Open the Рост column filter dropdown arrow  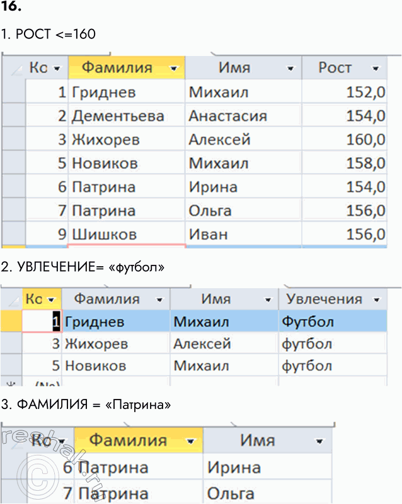[x=376, y=69]
